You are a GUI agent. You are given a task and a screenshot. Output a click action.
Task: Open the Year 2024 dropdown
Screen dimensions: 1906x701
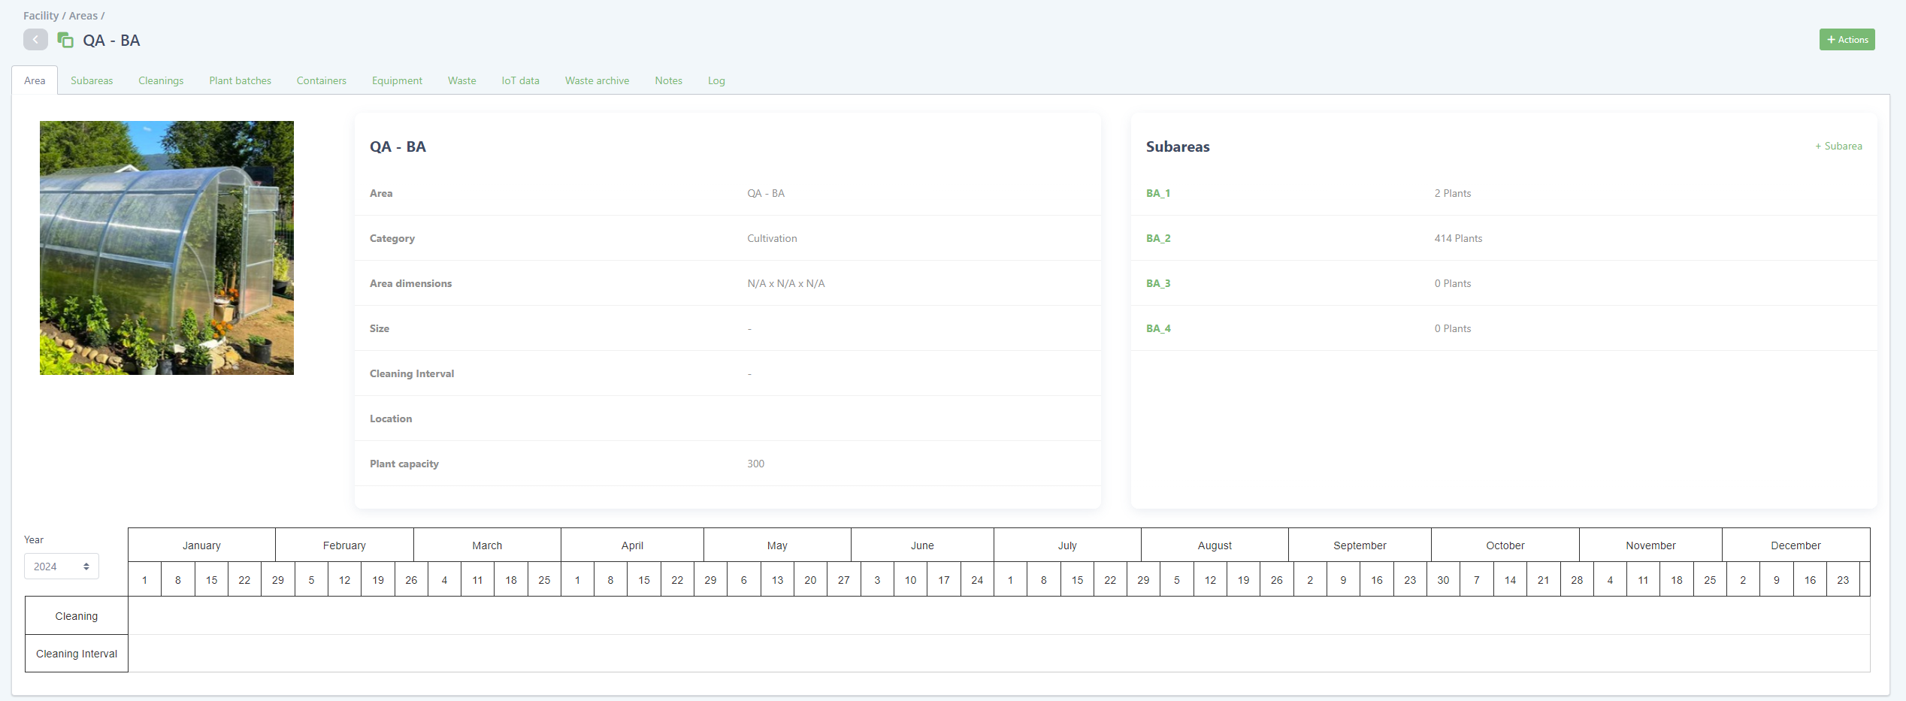coord(62,567)
